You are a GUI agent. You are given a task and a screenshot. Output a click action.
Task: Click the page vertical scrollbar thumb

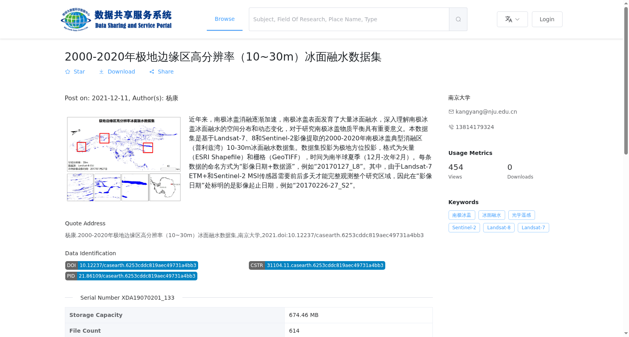626,81
